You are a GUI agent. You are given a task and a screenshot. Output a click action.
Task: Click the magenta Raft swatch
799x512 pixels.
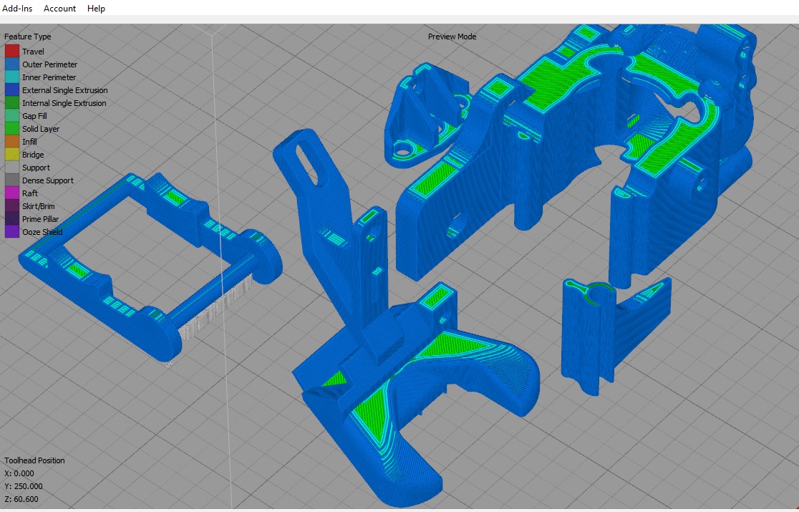[x=12, y=193]
